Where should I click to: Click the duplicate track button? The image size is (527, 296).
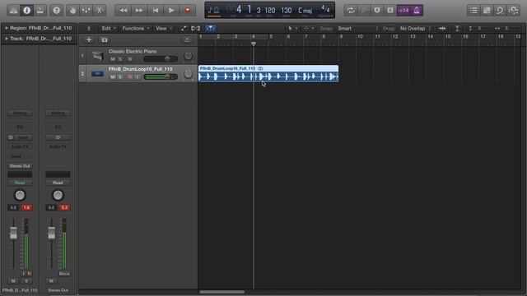tap(105, 40)
